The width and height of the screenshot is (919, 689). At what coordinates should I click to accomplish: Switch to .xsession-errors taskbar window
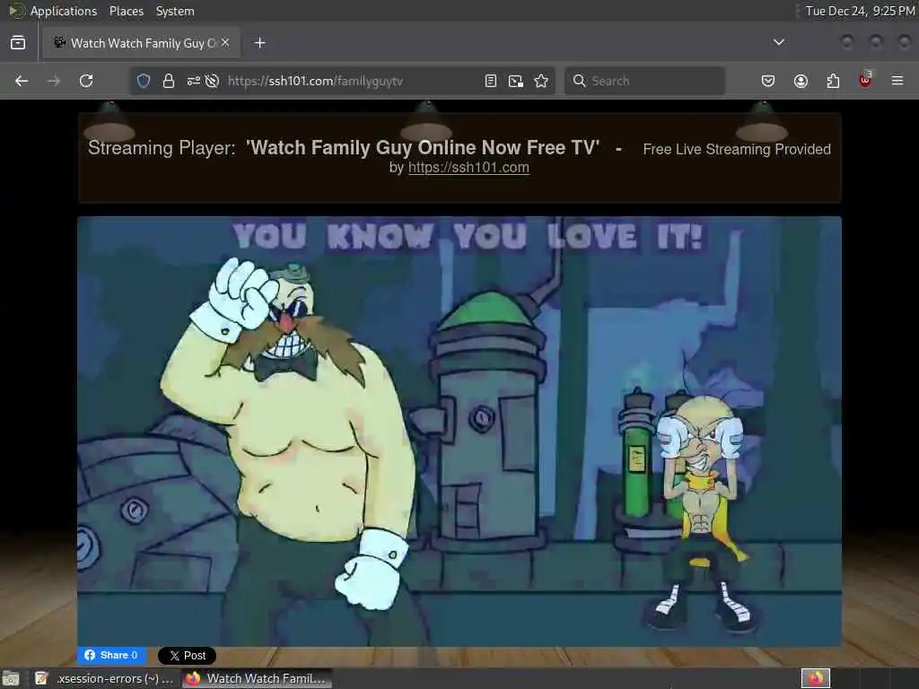pyautogui.click(x=104, y=678)
